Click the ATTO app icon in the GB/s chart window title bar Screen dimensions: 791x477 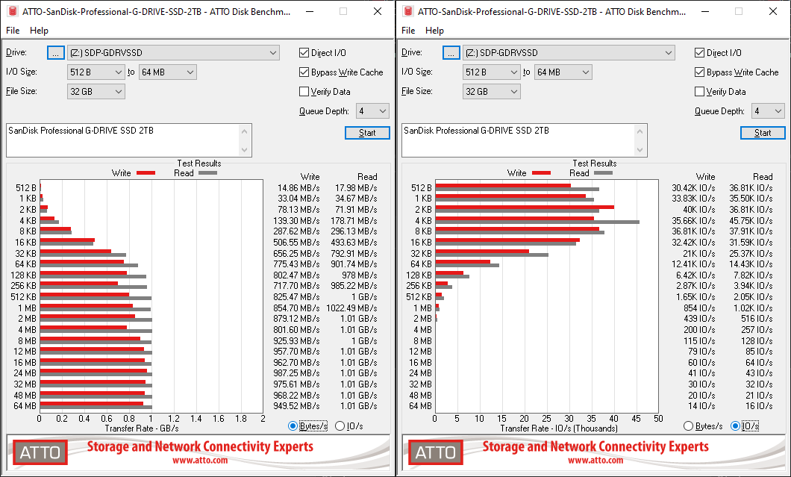pyautogui.click(x=13, y=12)
